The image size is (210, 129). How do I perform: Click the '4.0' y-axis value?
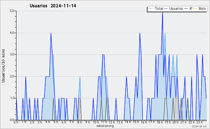(x=12, y=33)
